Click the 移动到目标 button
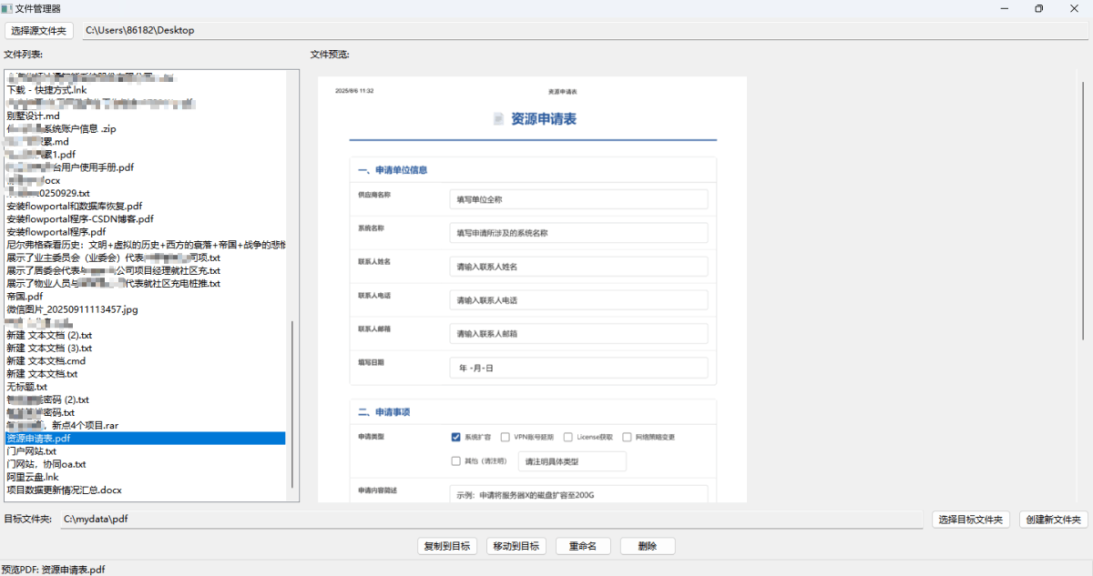 (x=517, y=546)
